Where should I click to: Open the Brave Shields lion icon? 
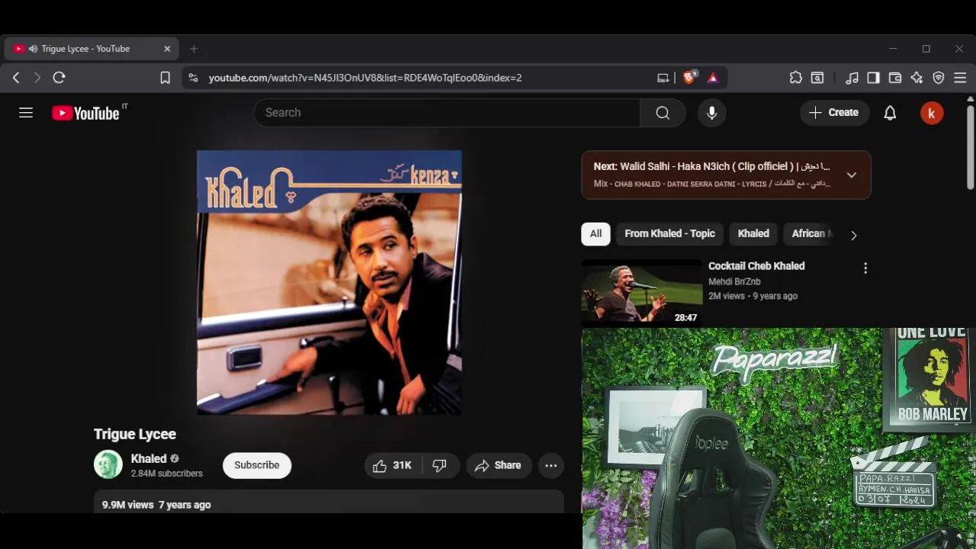(x=689, y=78)
